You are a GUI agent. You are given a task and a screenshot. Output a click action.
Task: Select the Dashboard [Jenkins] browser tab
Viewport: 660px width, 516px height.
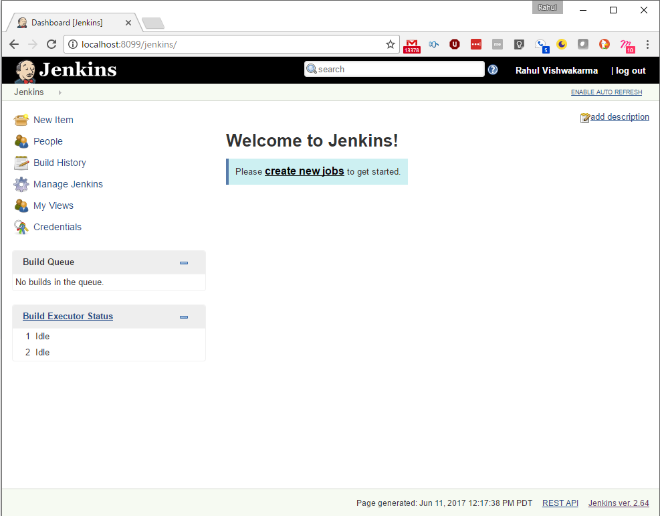click(67, 23)
